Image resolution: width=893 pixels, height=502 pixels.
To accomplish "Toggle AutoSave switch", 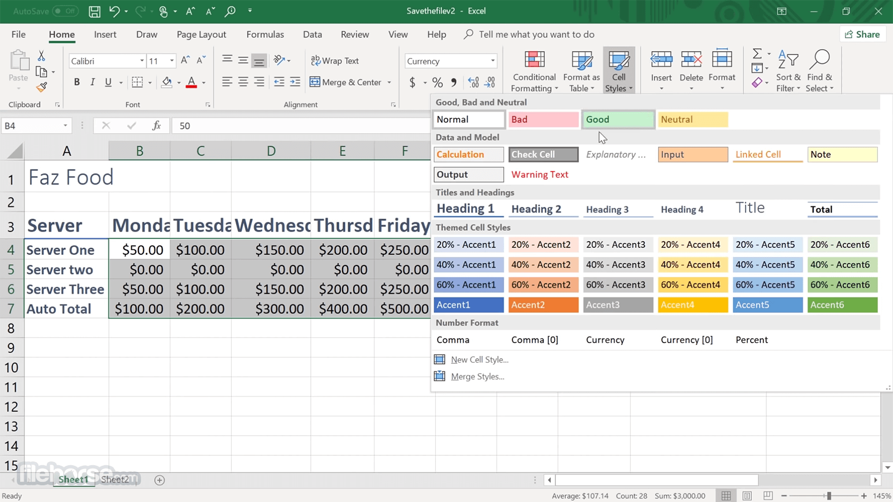I will [x=65, y=11].
